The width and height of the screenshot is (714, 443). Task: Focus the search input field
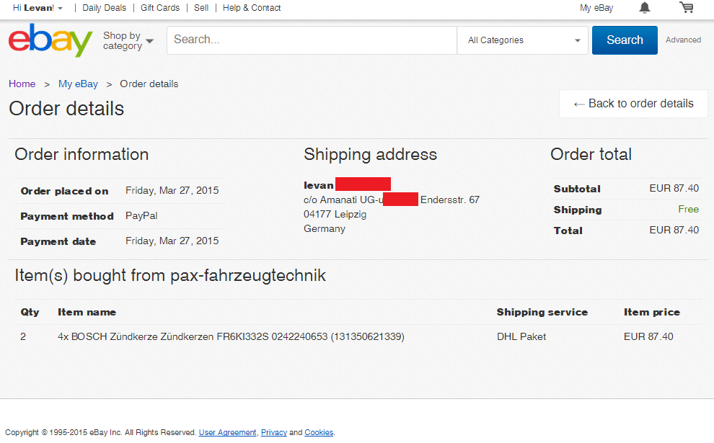pos(312,40)
